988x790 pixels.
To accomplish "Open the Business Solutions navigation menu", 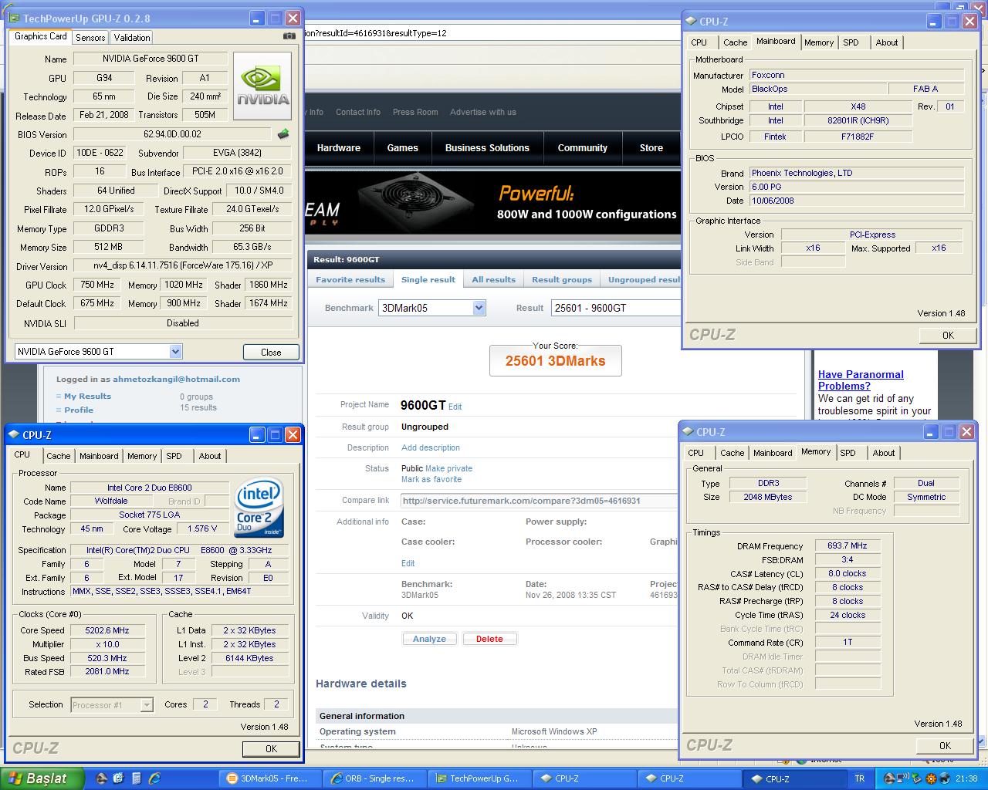I will [487, 147].
